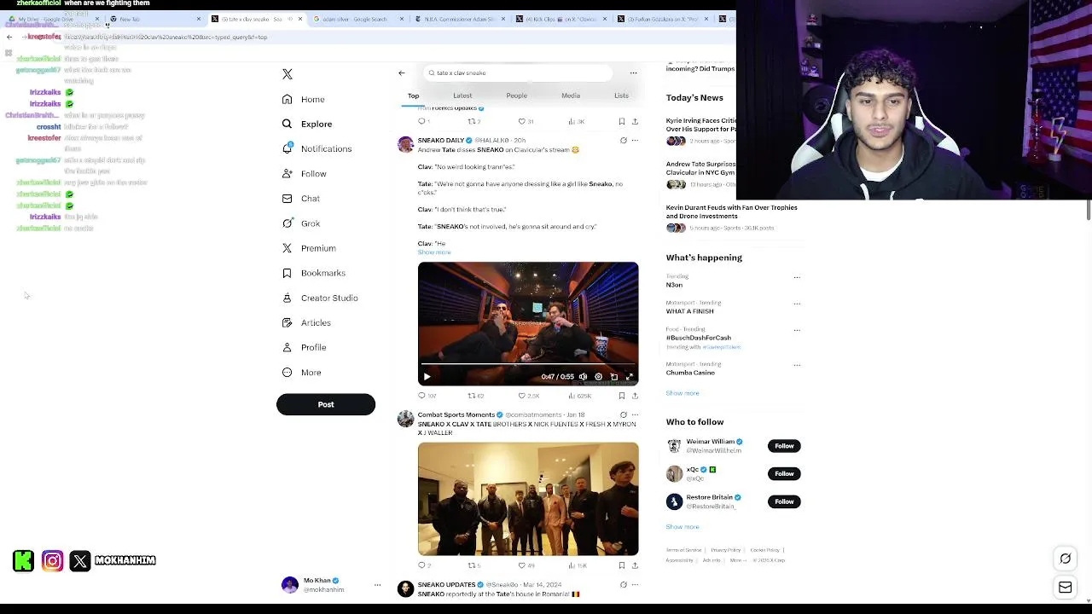1092x614 pixels.
Task: Open the Explore magnifier icon
Action: [288, 124]
